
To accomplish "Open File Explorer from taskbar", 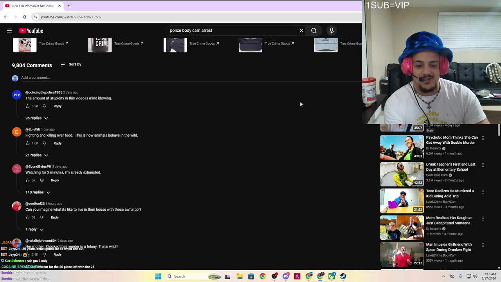I will (240, 277).
